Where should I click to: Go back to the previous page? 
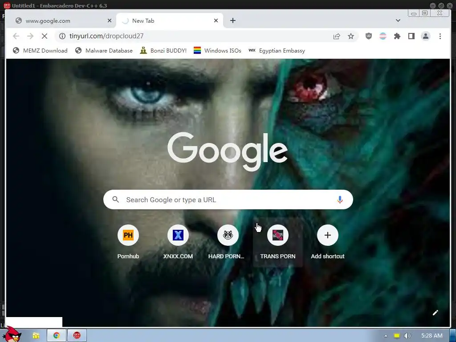[x=16, y=36]
